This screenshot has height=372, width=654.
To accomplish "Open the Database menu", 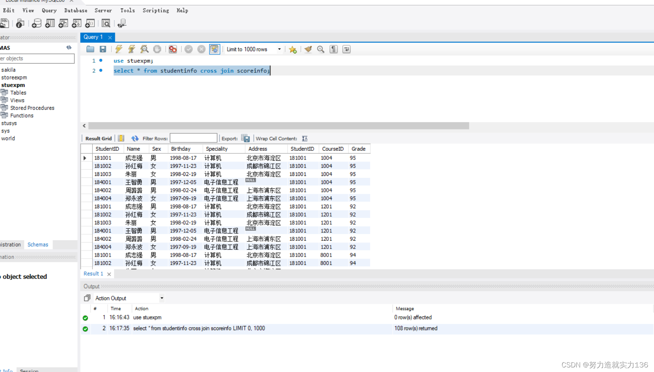I will [x=76, y=10].
